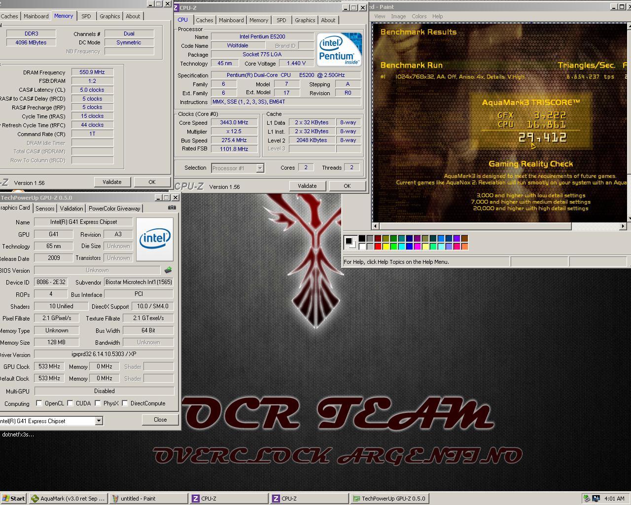Choose the orange swatch in Paint palette

click(464, 246)
